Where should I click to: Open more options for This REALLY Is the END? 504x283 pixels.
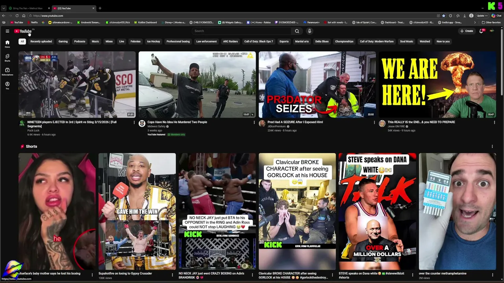494,122
